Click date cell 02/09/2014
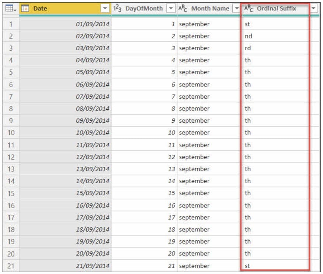 tap(65, 36)
